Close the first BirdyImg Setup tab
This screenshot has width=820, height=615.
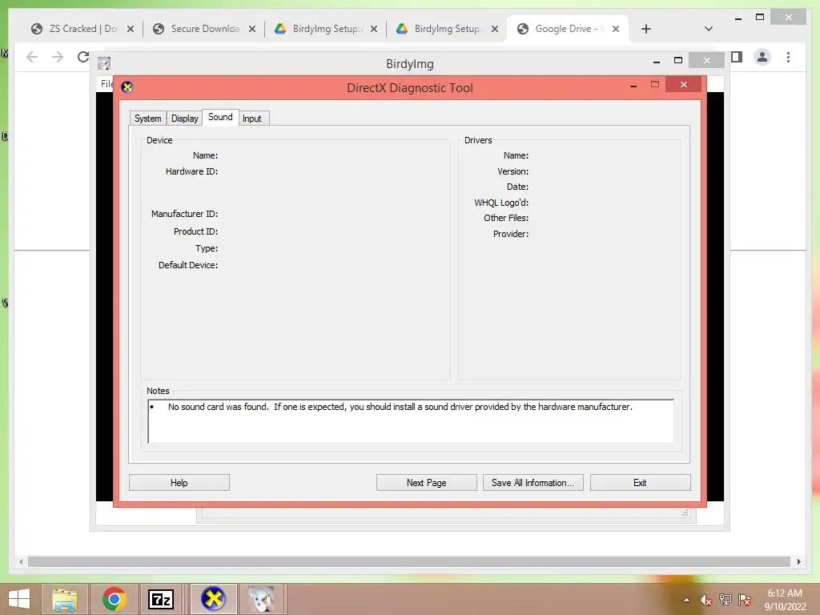[374, 29]
